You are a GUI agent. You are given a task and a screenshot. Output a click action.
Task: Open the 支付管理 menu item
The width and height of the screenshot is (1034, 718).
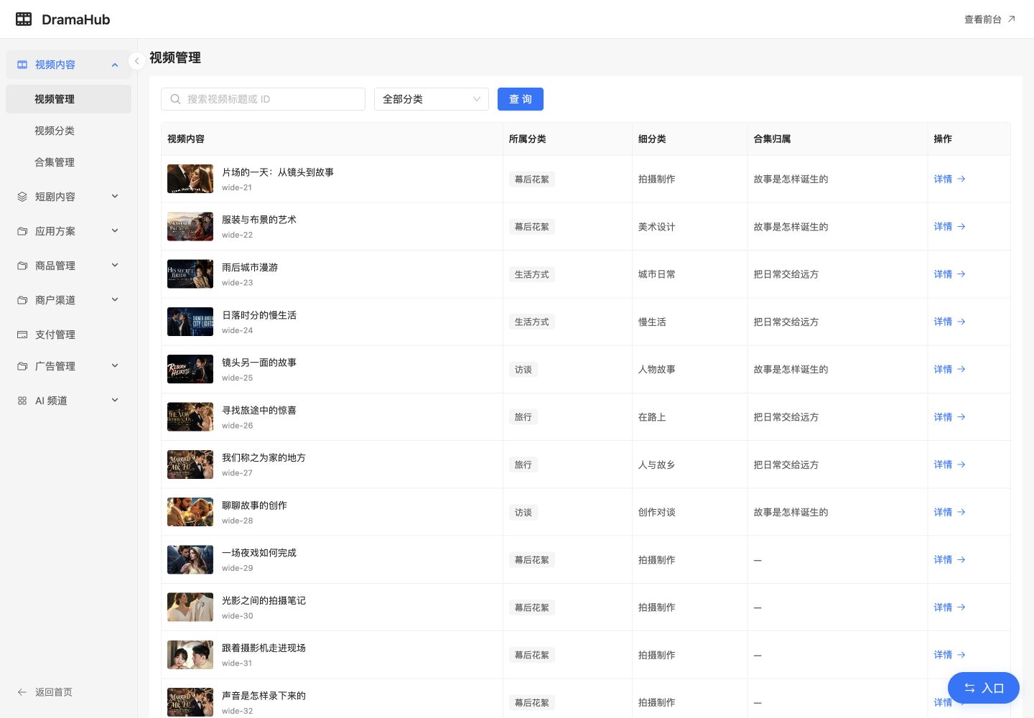point(68,335)
